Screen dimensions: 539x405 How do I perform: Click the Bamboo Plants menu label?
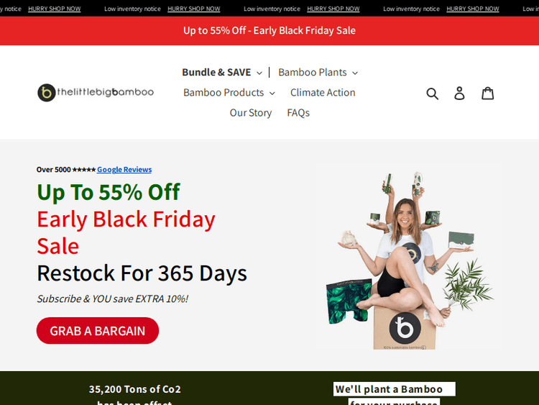[x=313, y=72]
